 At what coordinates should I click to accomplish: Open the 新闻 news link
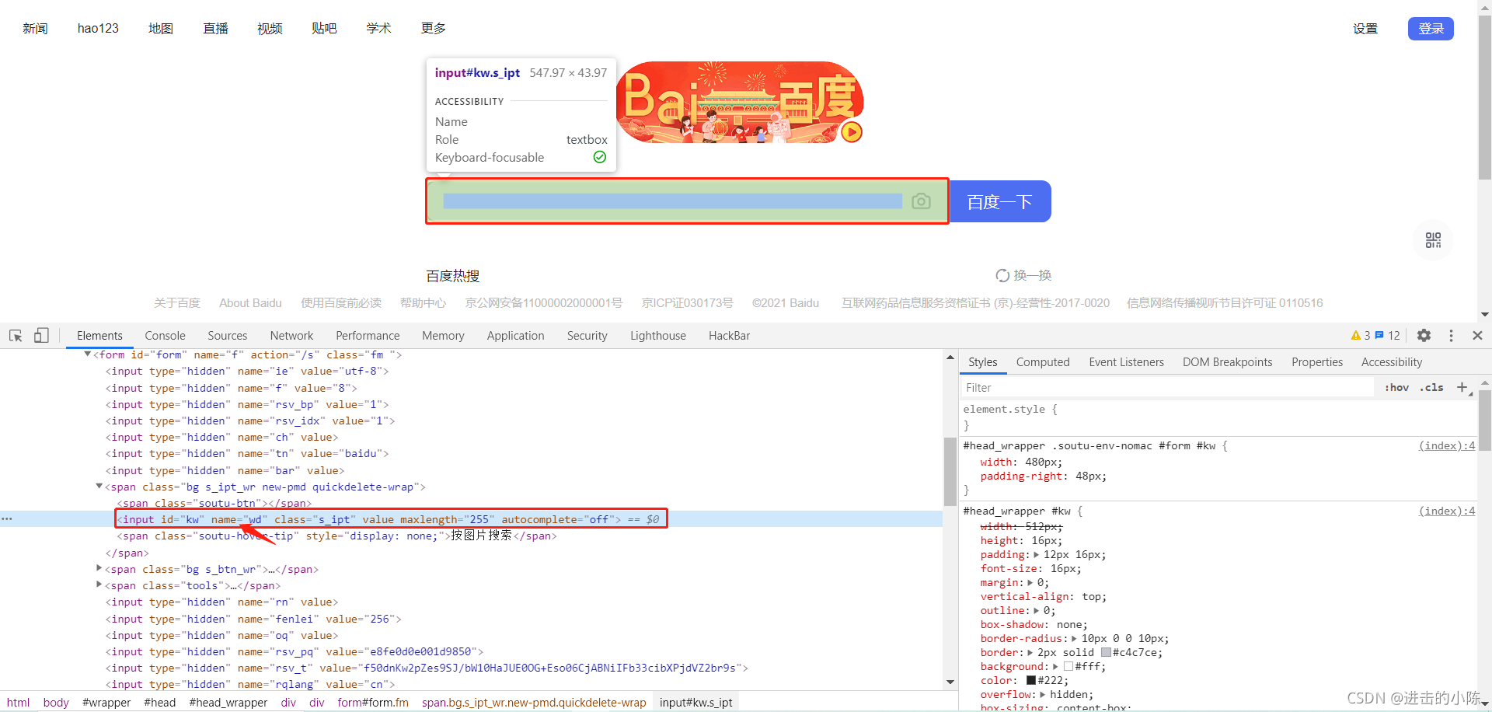(35, 29)
